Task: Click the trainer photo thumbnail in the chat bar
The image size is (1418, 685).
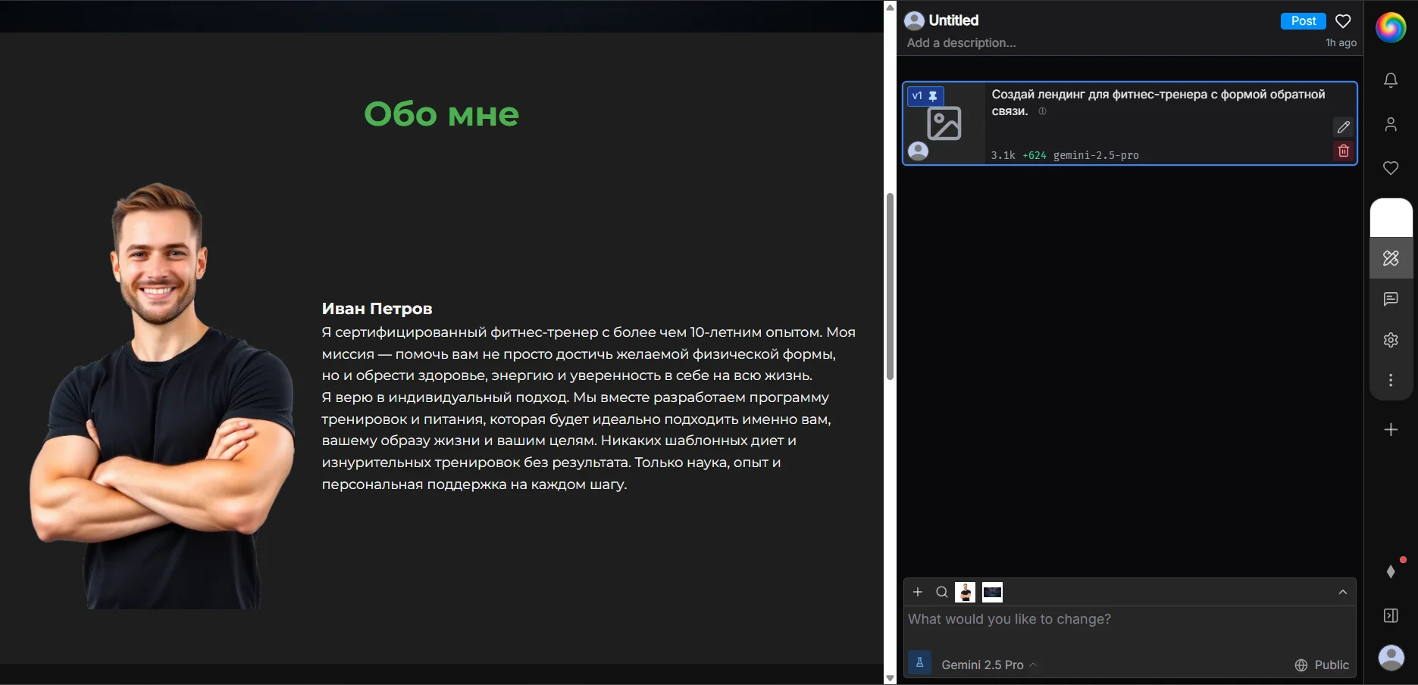Action: [965, 592]
